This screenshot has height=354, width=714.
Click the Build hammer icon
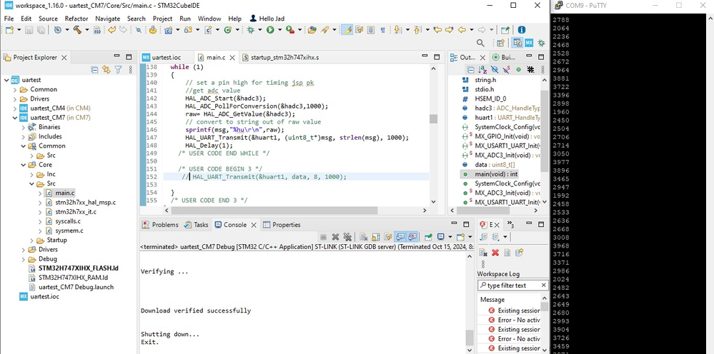coord(76,30)
